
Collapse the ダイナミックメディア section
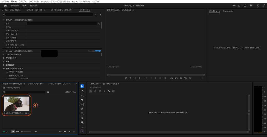coord(4,69)
